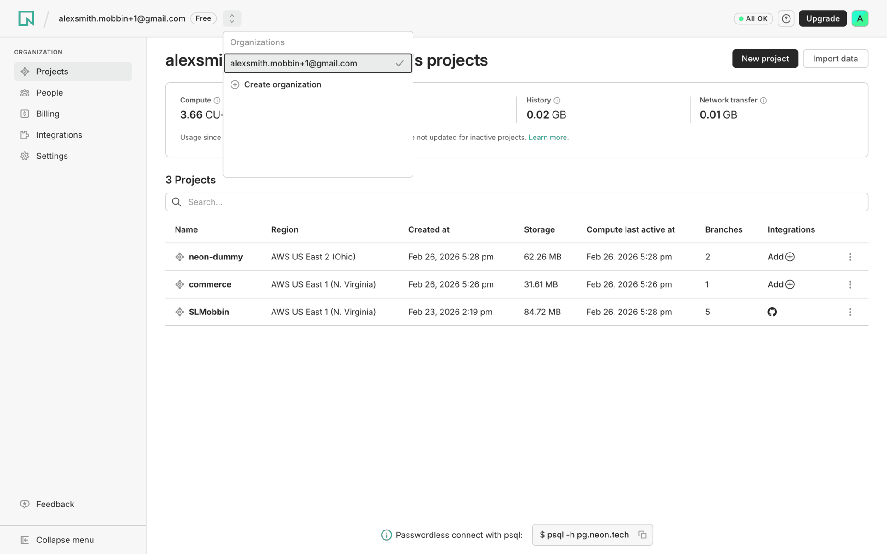Open the neon-dummy row options menu
This screenshot has width=887, height=554.
[x=850, y=257]
